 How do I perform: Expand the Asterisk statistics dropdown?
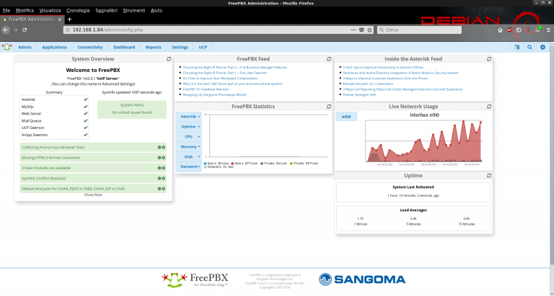coord(189,117)
